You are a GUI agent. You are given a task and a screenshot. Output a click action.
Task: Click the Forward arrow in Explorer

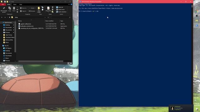click(x=5, y=17)
